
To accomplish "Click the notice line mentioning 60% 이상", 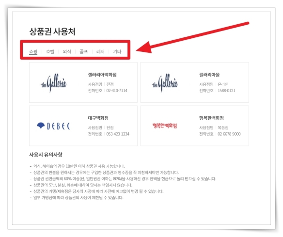I will tap(125, 179).
